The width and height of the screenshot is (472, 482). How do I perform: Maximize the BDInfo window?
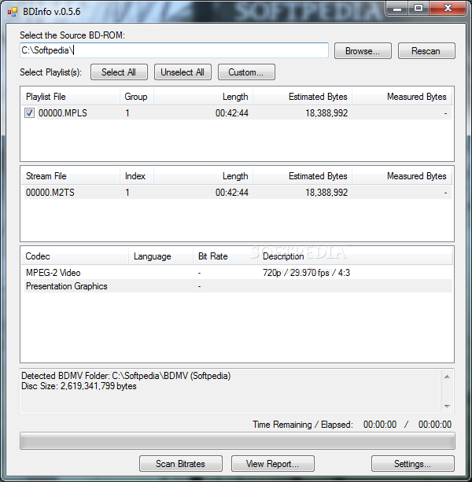(x=419, y=9)
